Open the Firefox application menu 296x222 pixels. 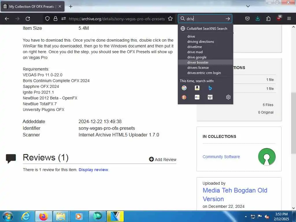tap(289, 19)
